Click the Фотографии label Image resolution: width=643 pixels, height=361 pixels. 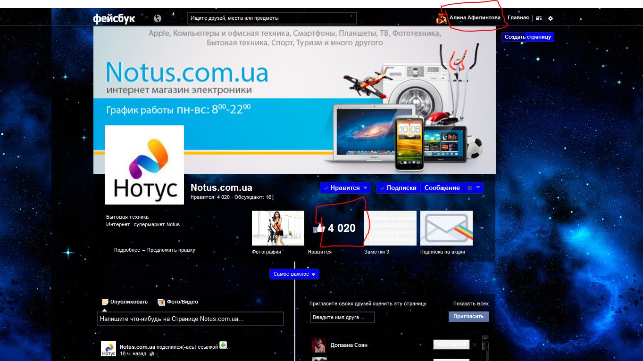pos(267,252)
